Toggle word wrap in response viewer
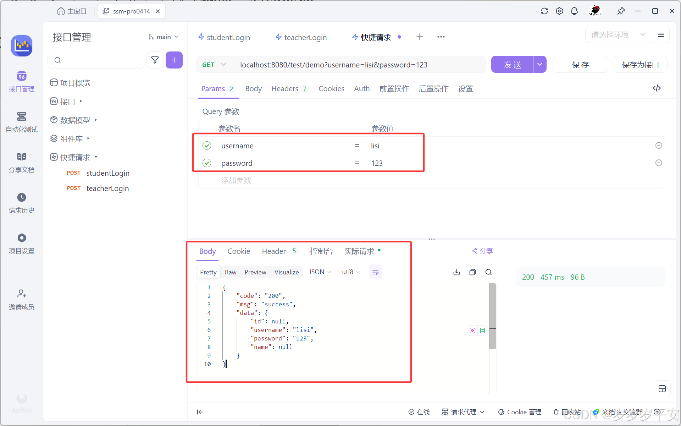 pyautogui.click(x=375, y=272)
